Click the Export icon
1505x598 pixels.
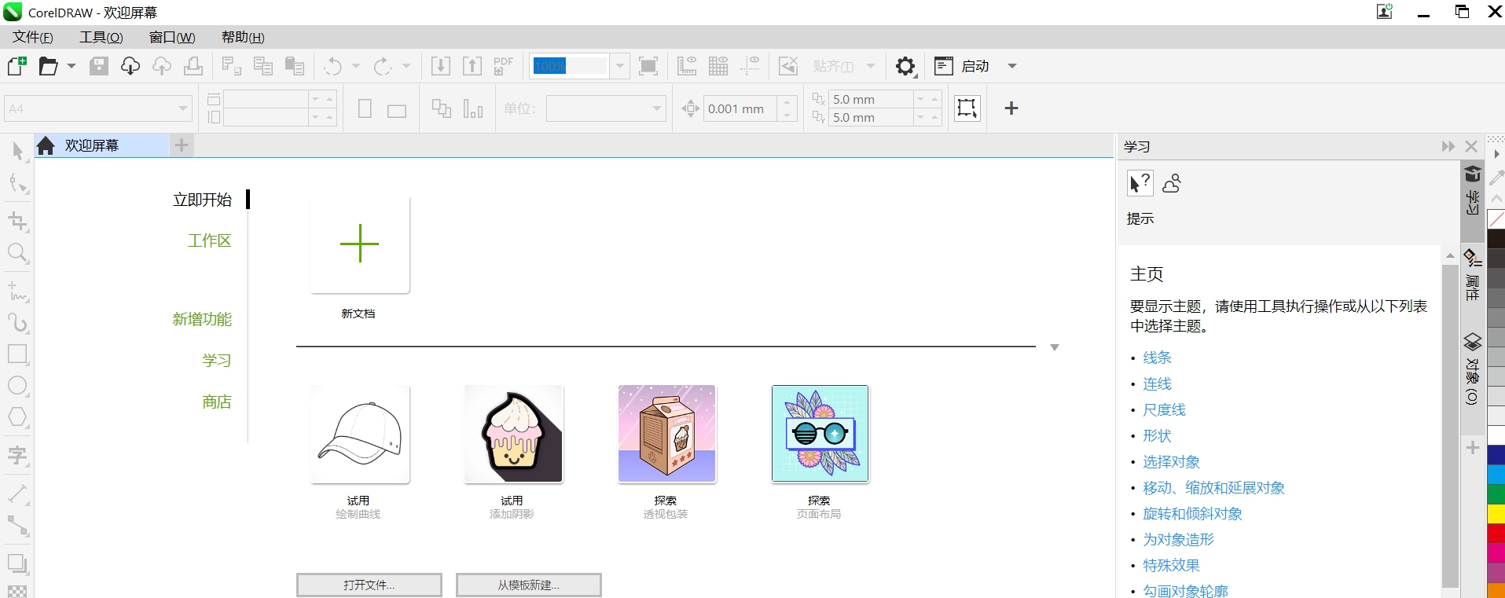pos(472,66)
